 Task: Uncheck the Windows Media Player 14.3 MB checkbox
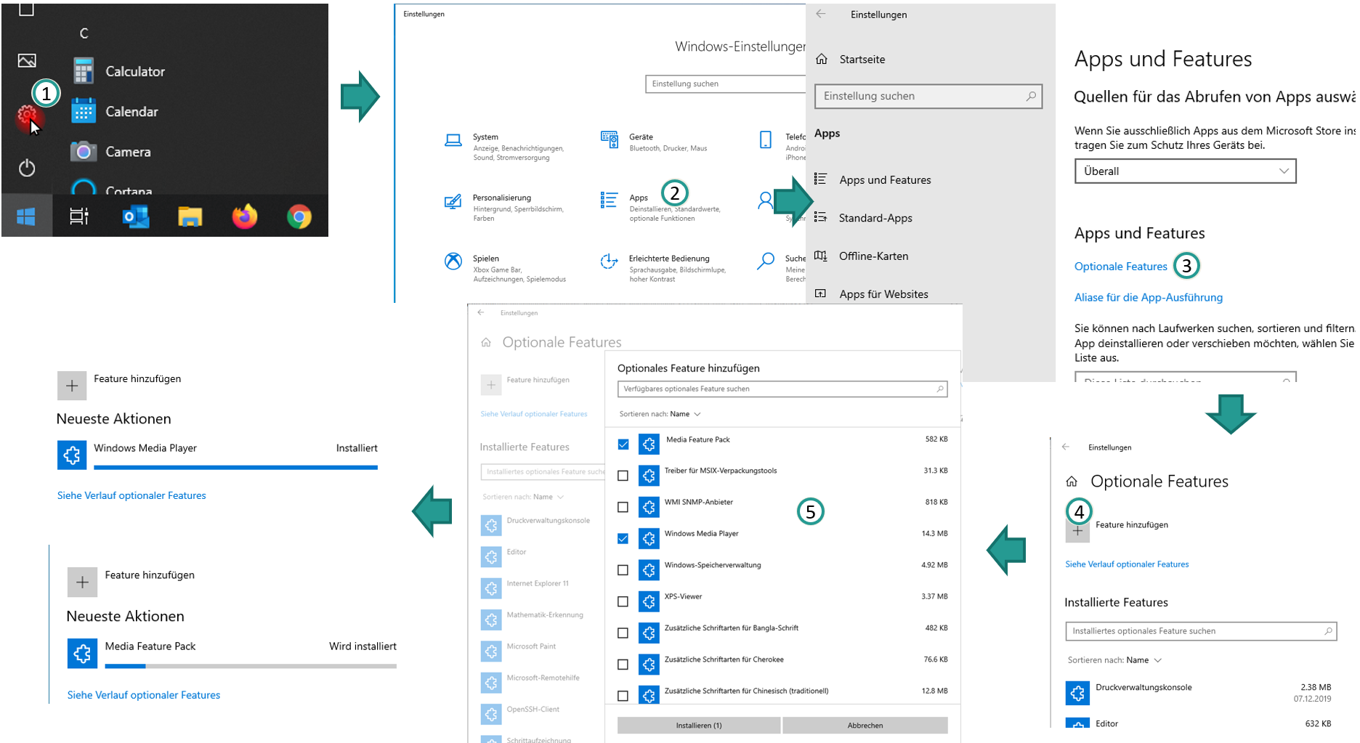point(623,538)
